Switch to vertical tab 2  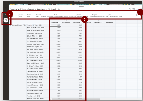(x=6, y=14)
